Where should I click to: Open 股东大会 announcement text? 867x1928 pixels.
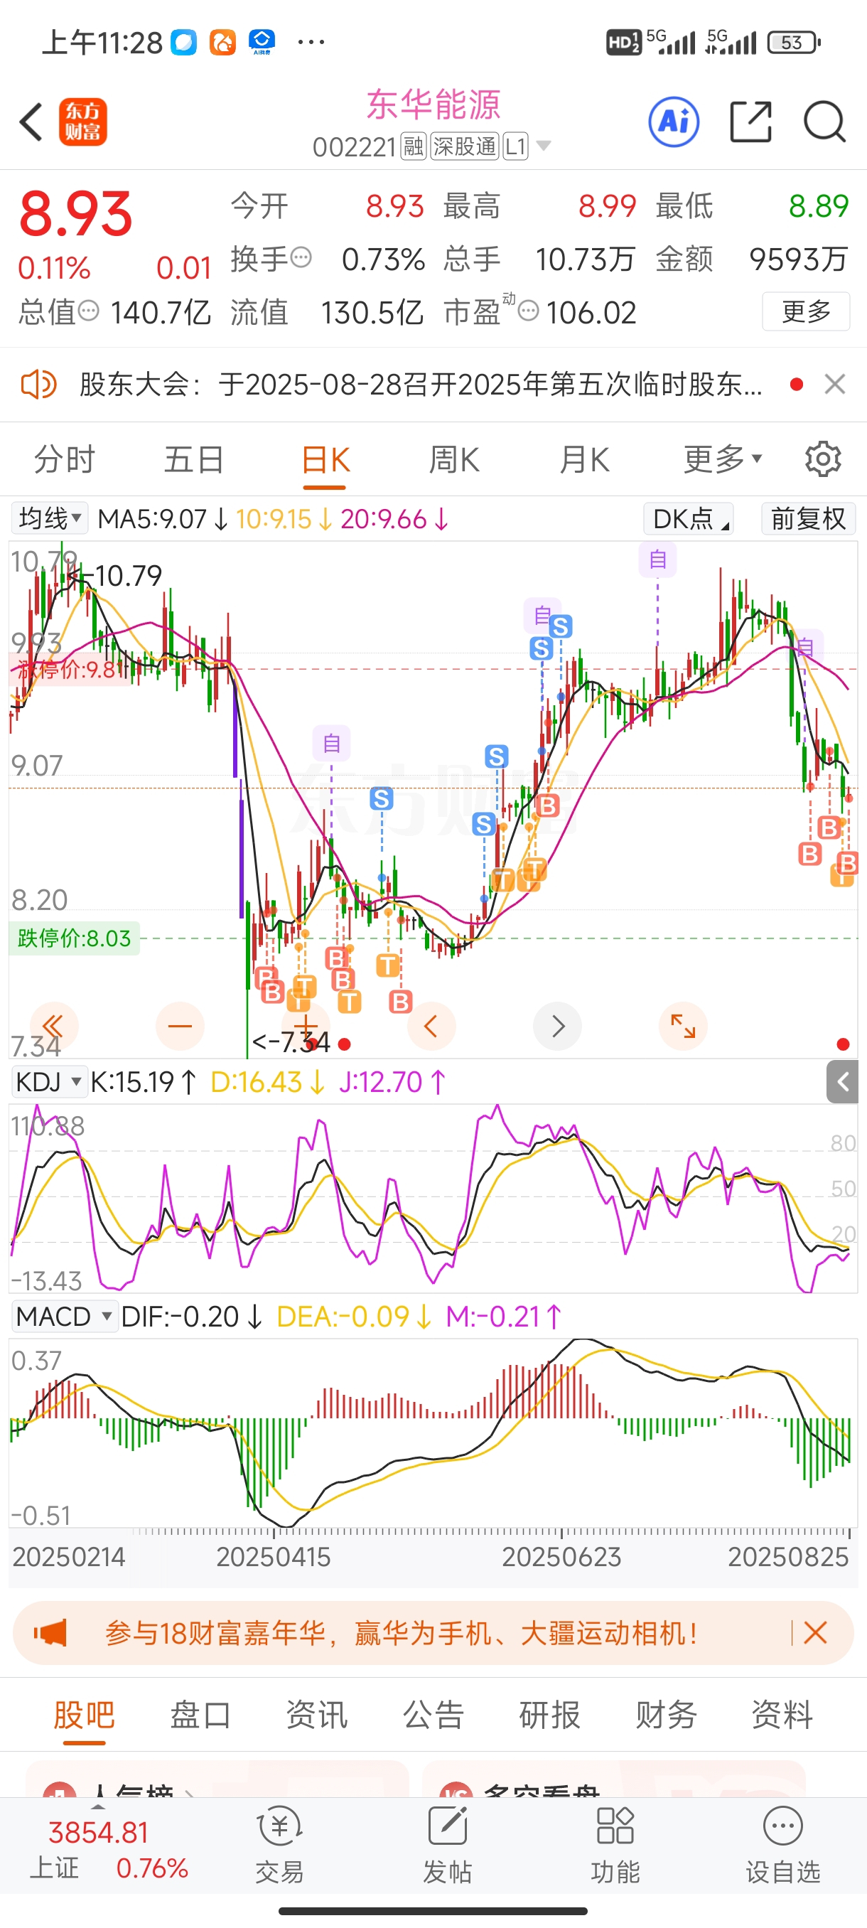(421, 385)
